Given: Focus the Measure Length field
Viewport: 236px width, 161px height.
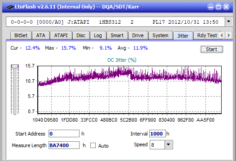Looking at the screenshot, I should pos(64,145).
